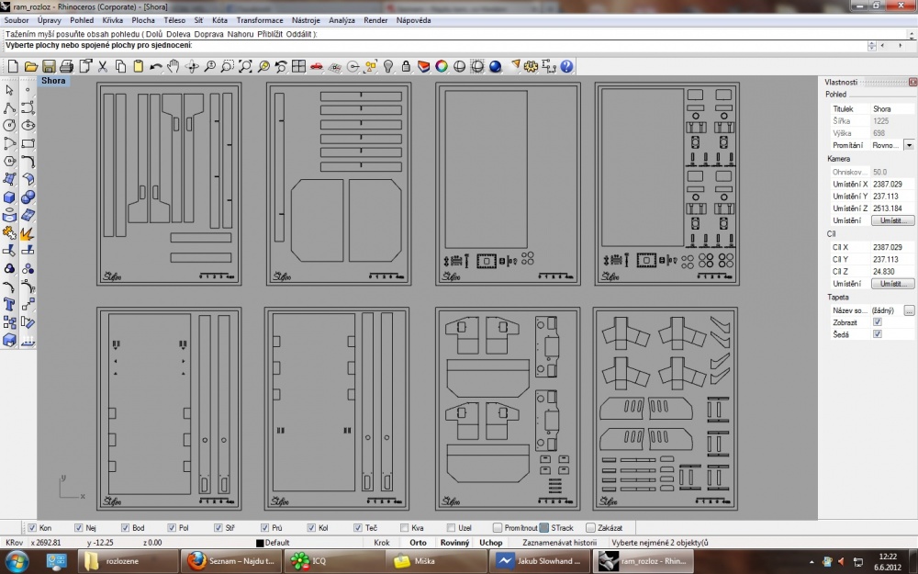The width and height of the screenshot is (918, 574).
Task: Select the Pan hand tool
Action: click(174, 66)
